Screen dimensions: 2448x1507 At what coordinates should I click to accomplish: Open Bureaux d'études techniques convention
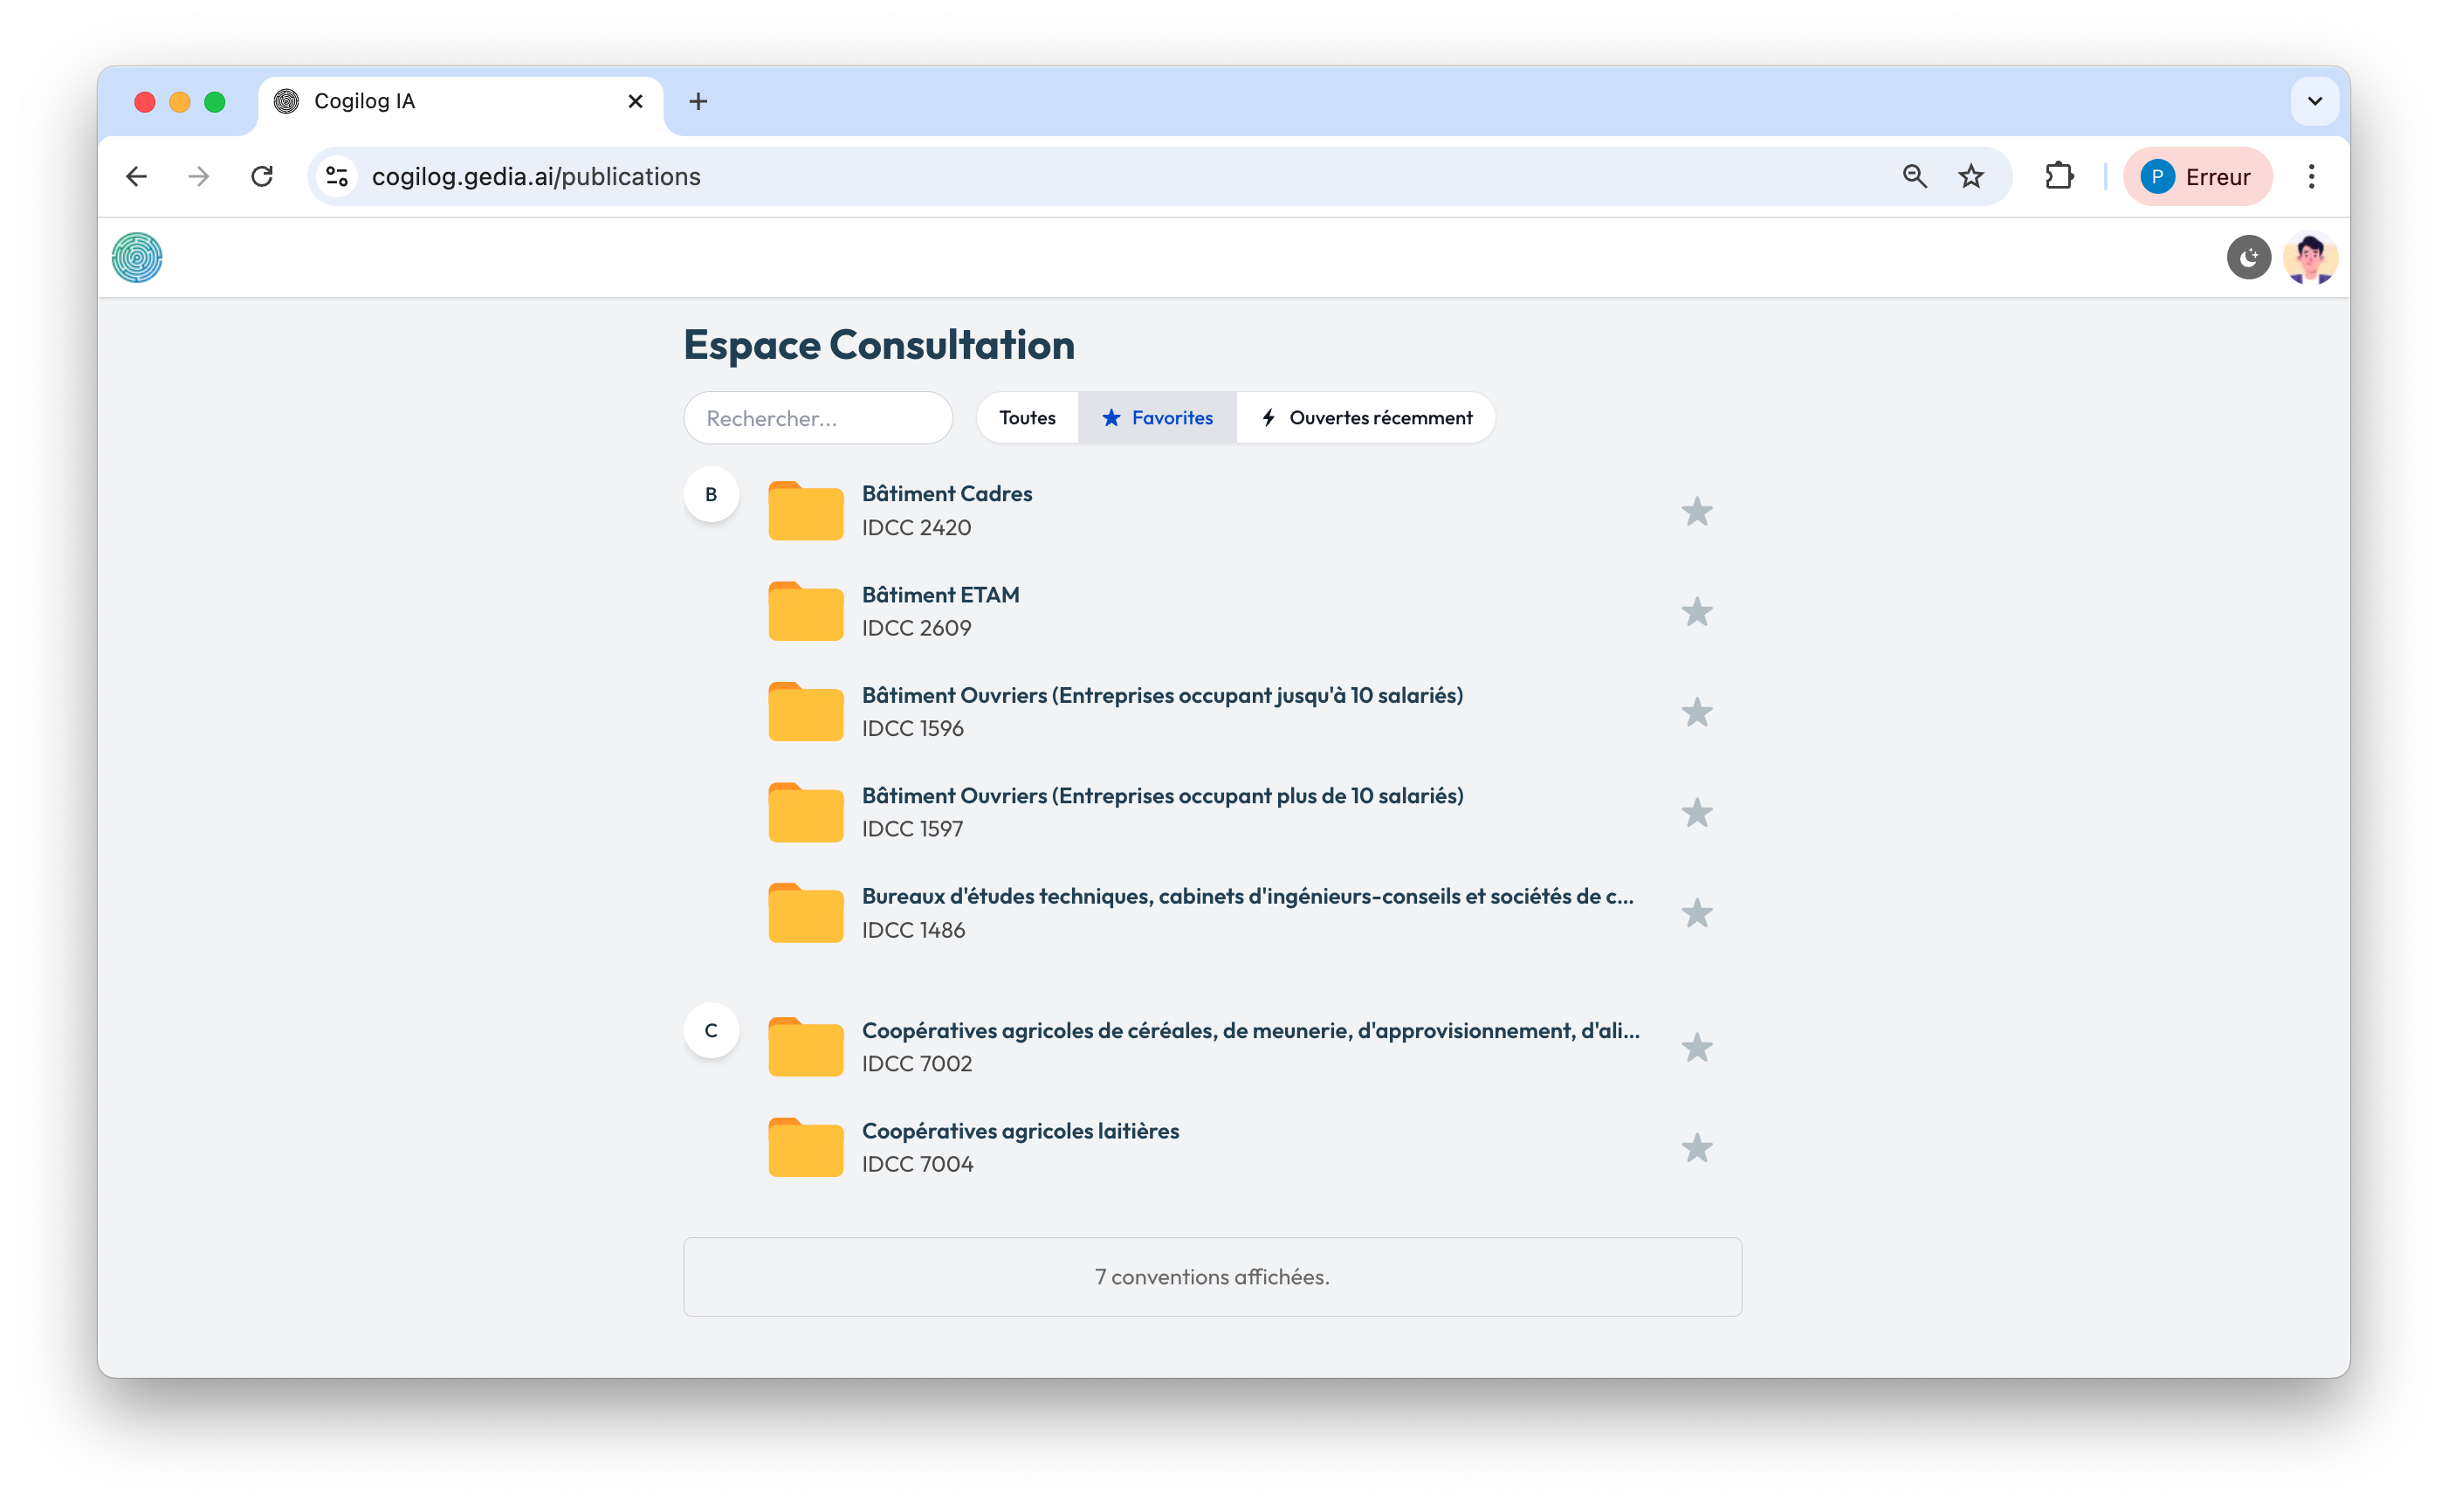pos(1248,896)
